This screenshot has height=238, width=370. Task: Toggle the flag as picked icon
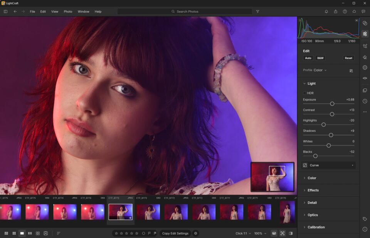pos(149,233)
